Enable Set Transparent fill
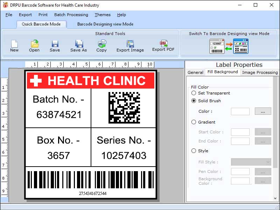The width and height of the screenshot is (280, 210). 194,93
